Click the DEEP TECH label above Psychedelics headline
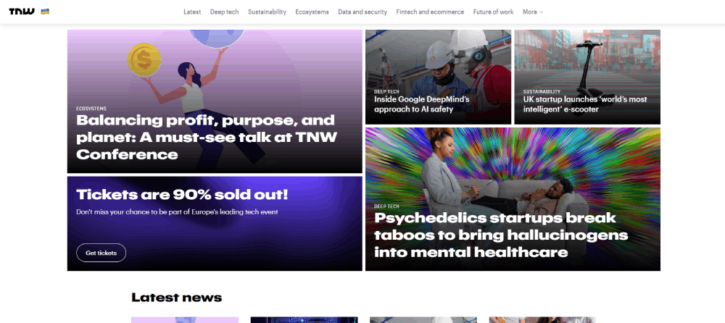725x323 pixels. pos(386,206)
